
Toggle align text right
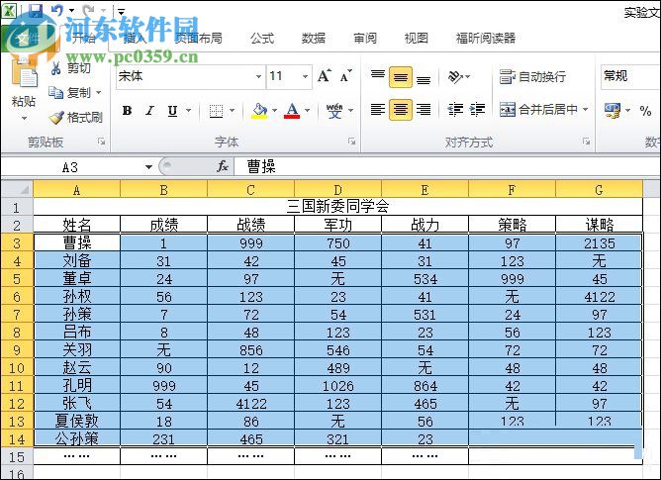point(424,110)
